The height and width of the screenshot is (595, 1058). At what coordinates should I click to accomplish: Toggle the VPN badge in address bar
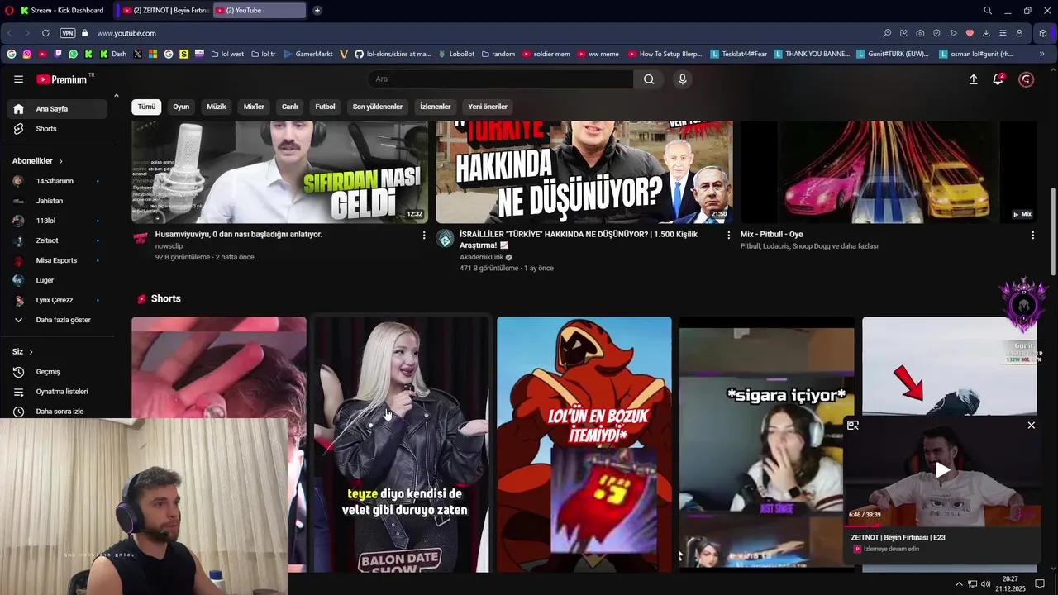[68, 33]
